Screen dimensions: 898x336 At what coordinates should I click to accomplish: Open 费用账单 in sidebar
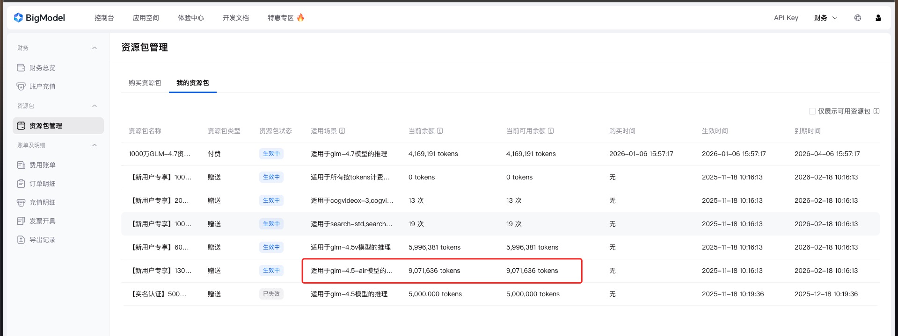[43, 165]
